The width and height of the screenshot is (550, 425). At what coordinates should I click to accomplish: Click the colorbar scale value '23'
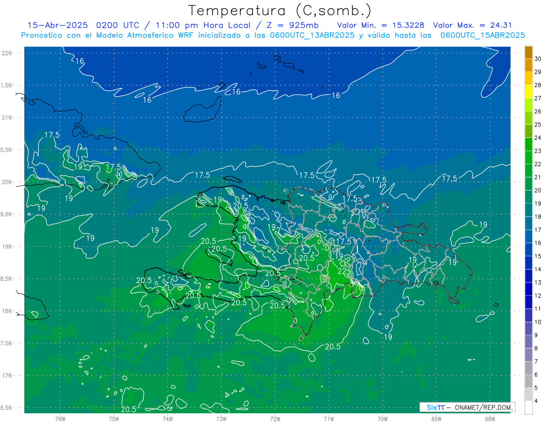point(538,151)
